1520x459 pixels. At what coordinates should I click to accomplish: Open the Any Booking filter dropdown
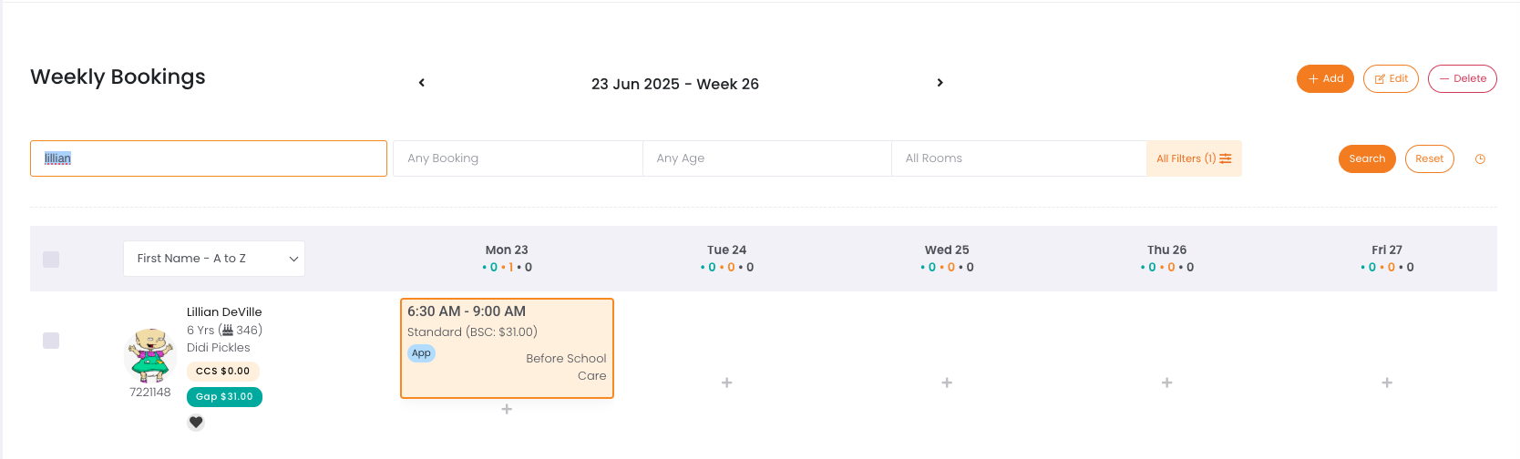pos(518,158)
